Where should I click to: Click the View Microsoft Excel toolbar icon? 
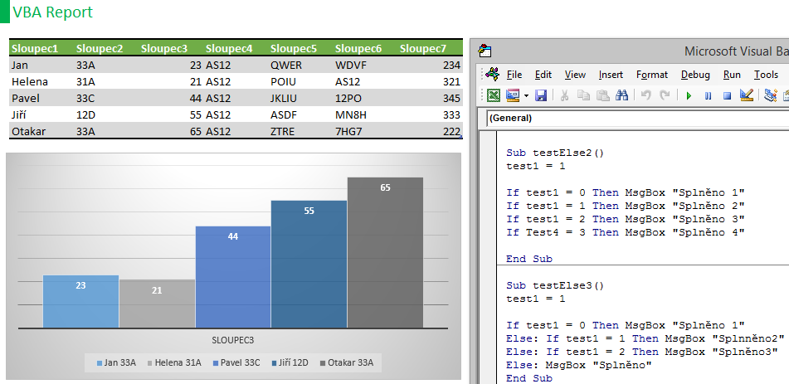(494, 95)
